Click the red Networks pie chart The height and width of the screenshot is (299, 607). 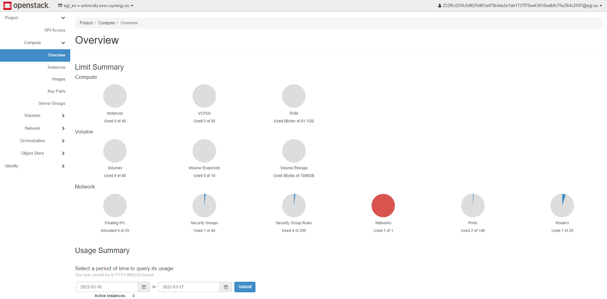(x=383, y=206)
